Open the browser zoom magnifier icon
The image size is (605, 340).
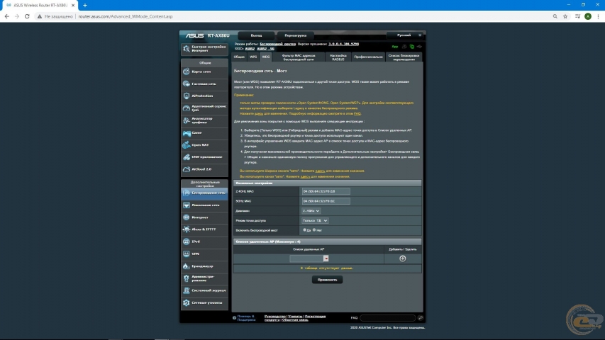point(555,16)
